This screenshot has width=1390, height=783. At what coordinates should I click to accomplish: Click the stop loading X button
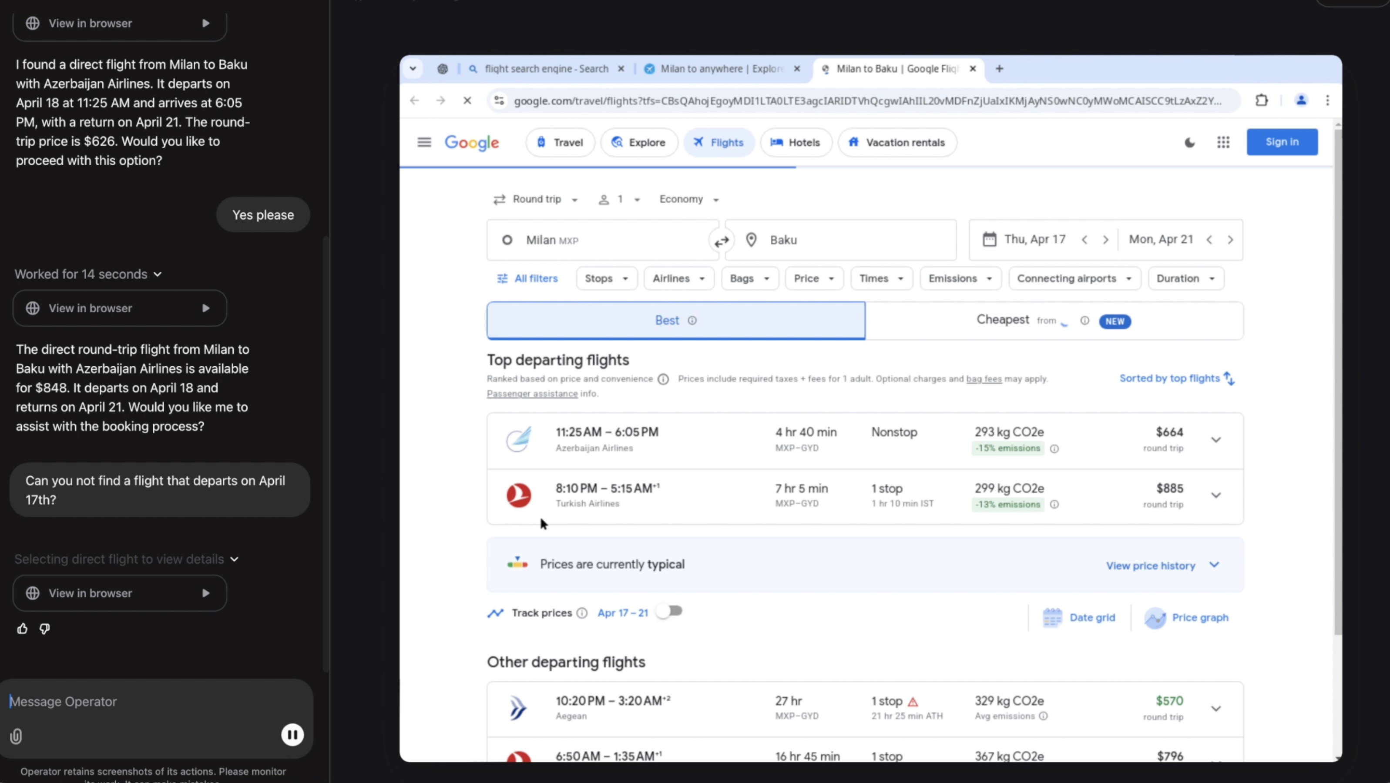pos(467,100)
